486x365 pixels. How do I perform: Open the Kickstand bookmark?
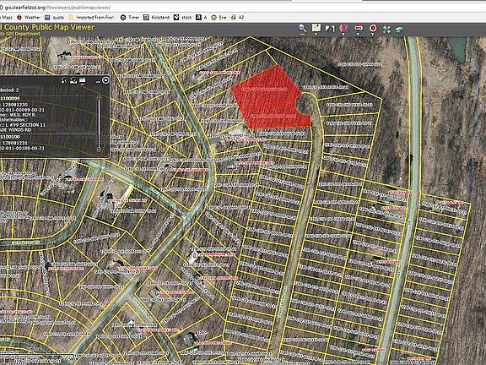157,18
